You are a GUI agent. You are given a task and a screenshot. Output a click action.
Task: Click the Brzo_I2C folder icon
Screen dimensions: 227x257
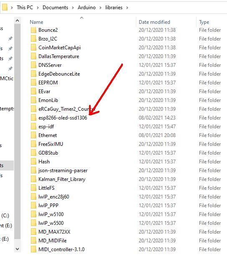click(x=33, y=39)
